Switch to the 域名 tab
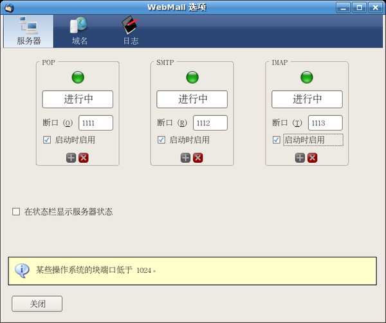386x323 pixels. tap(79, 31)
